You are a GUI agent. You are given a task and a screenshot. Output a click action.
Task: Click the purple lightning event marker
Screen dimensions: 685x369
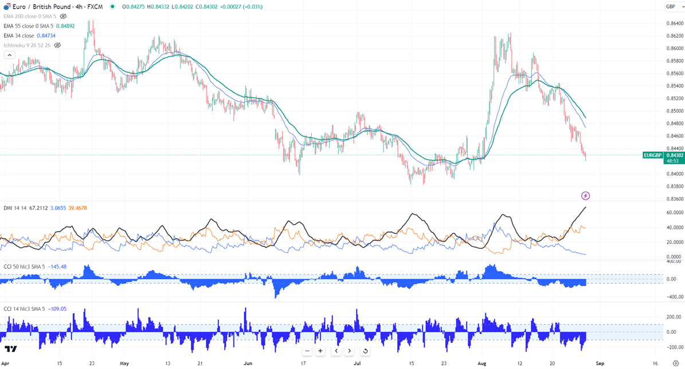pos(585,196)
